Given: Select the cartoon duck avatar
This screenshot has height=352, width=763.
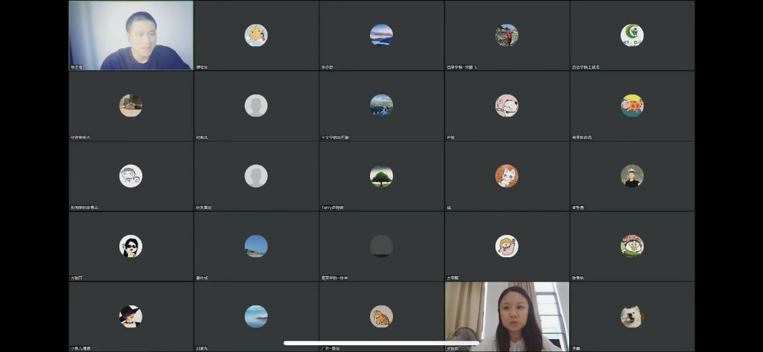Looking at the screenshot, I should [632, 246].
